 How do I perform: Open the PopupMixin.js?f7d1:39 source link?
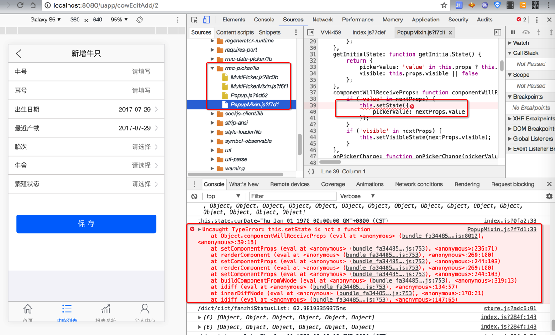(x=502, y=230)
